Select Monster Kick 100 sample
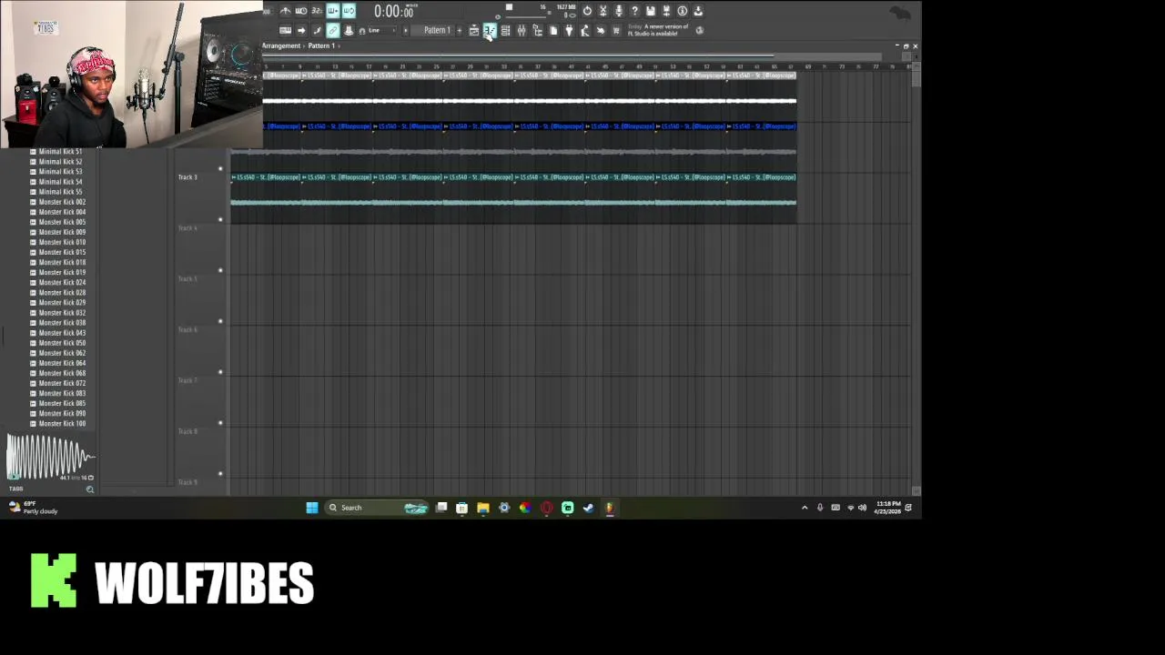Image resolution: width=1165 pixels, height=655 pixels. click(x=62, y=424)
